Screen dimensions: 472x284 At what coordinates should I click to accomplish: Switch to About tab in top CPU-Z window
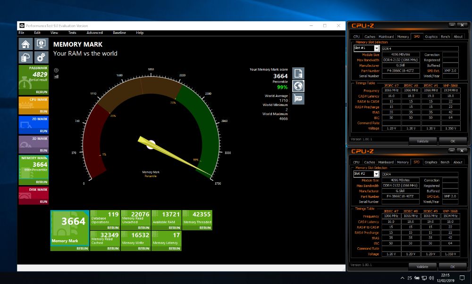pos(458,37)
